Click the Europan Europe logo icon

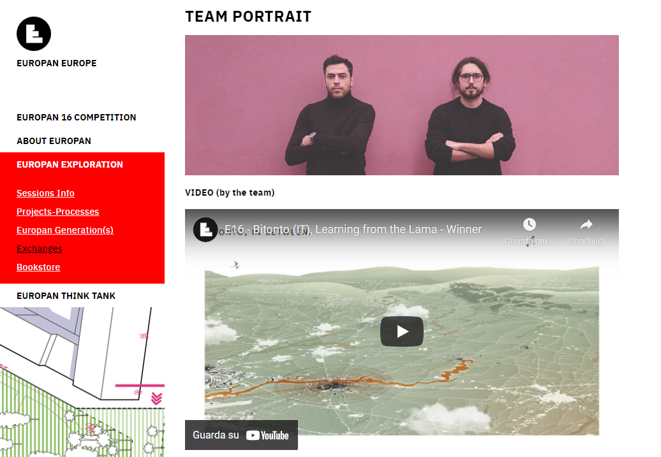coord(34,34)
